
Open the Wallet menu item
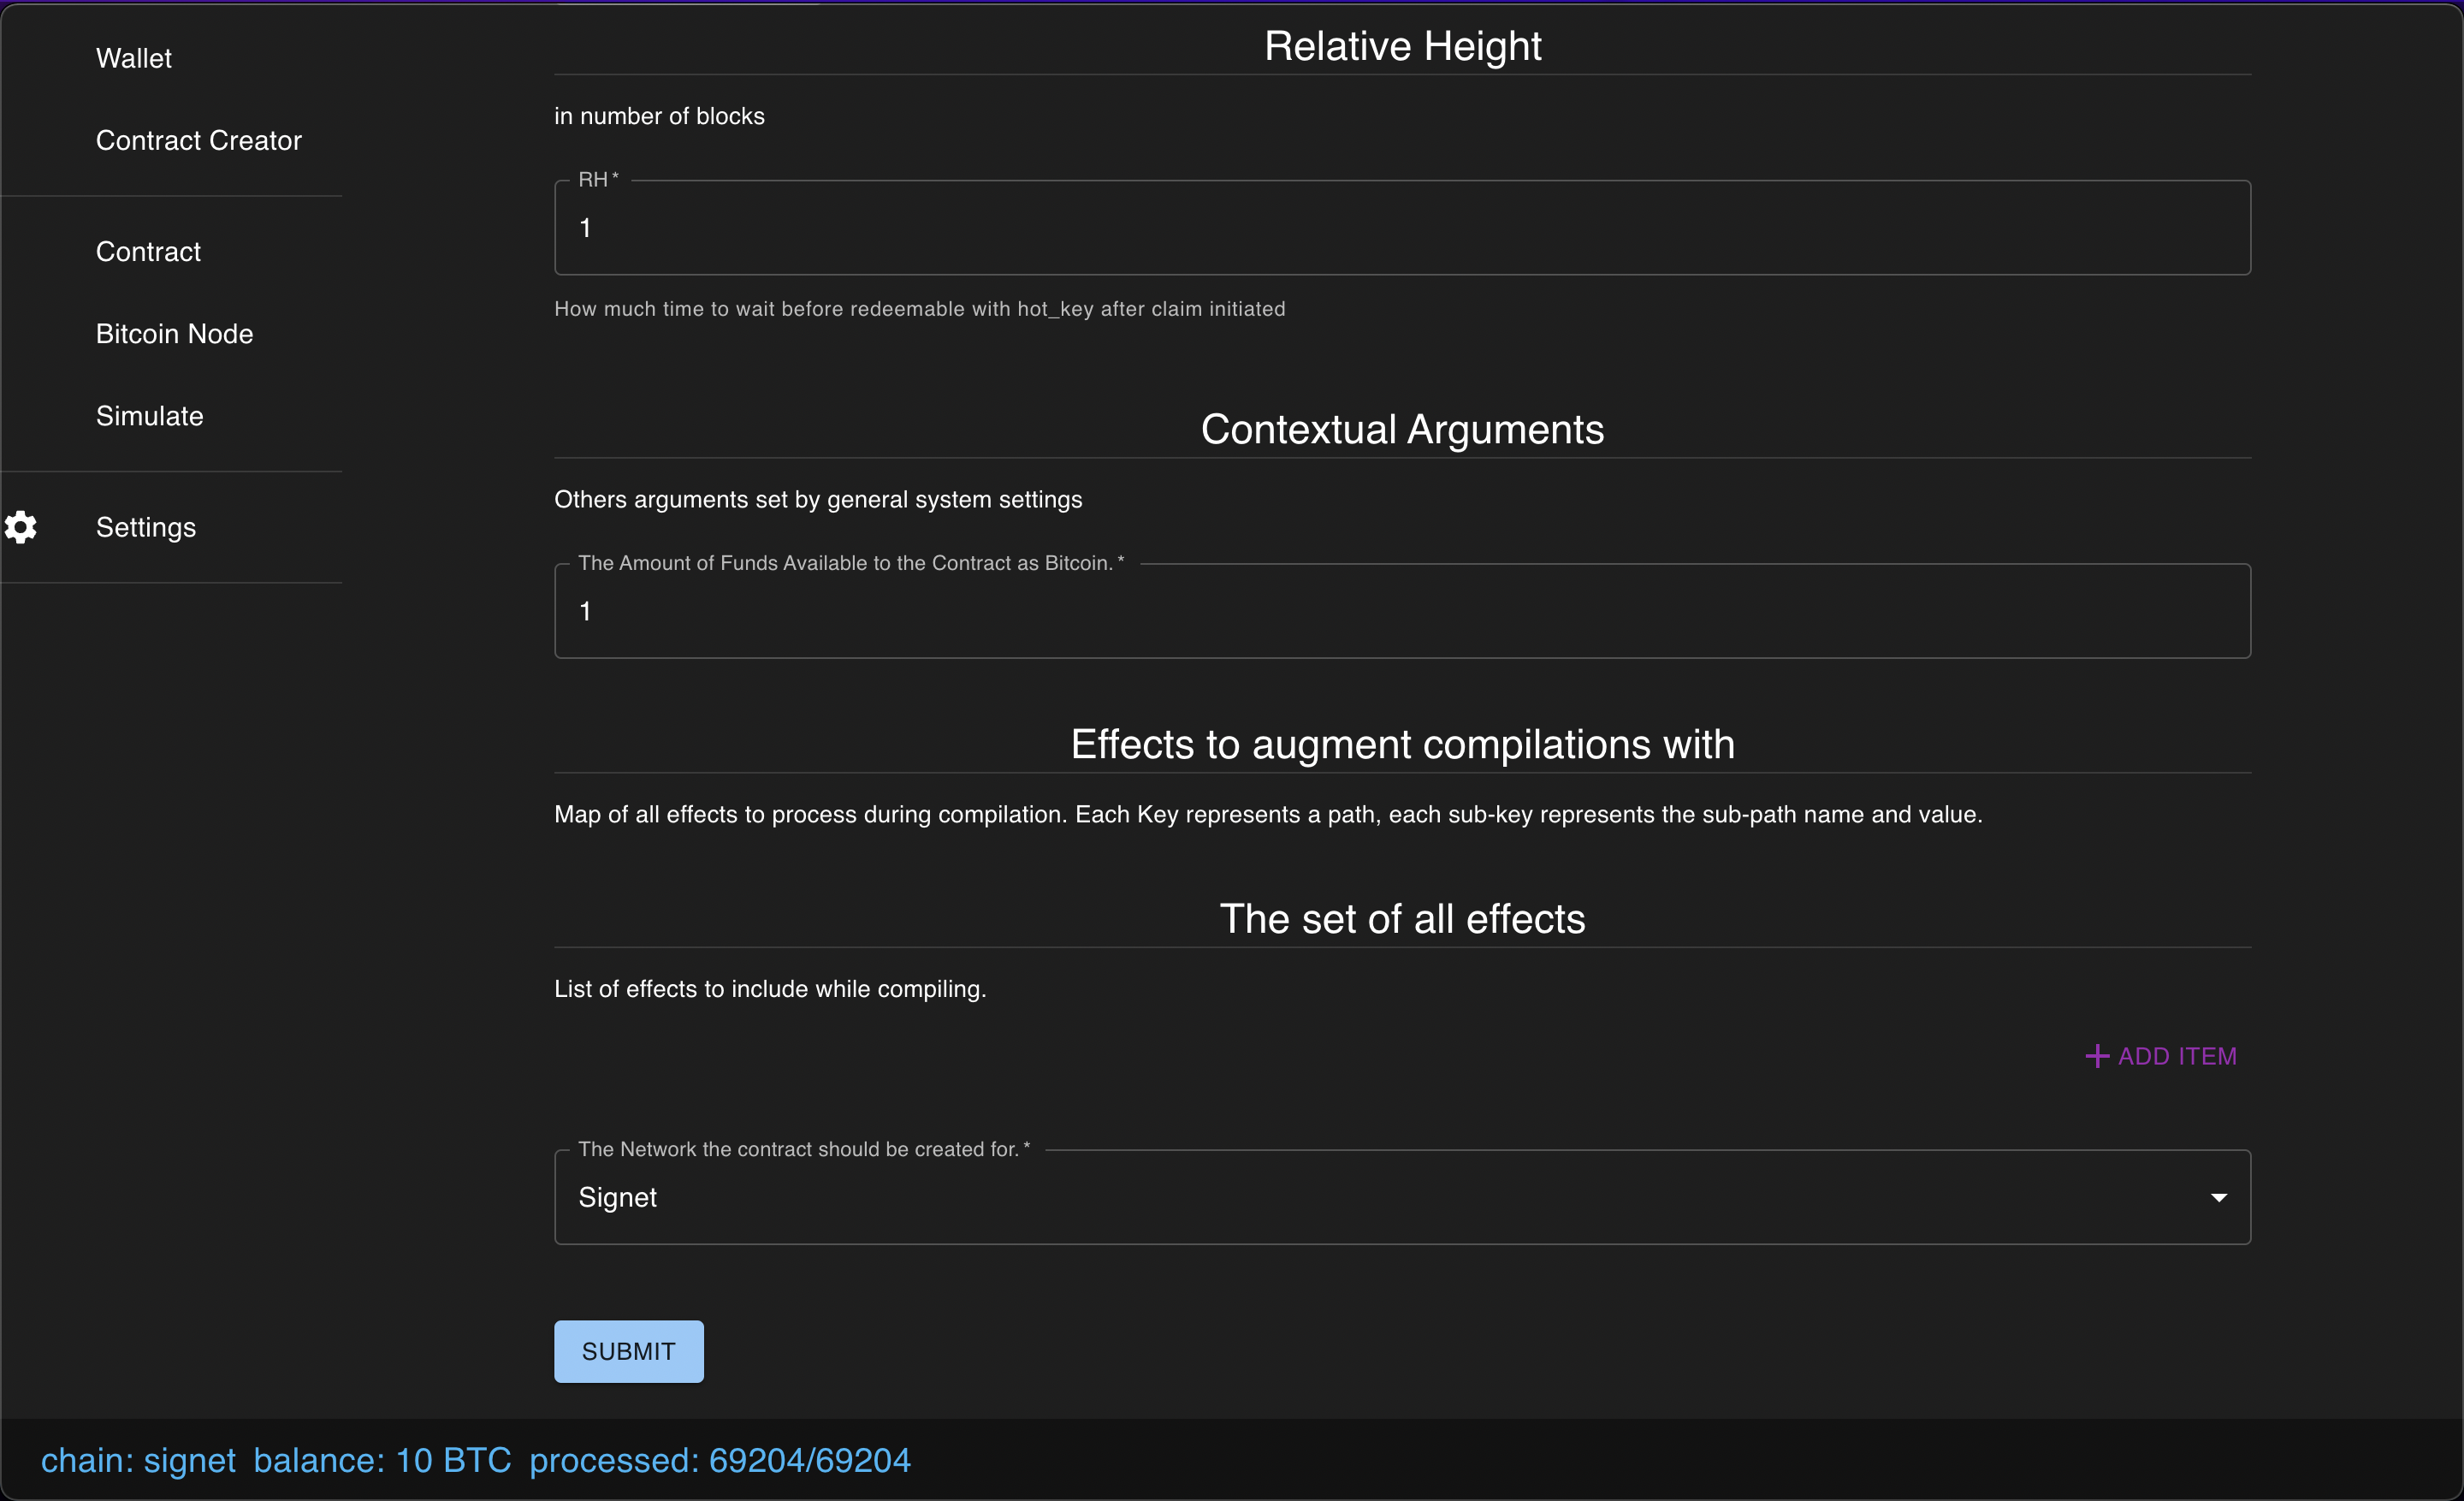coord(134,58)
